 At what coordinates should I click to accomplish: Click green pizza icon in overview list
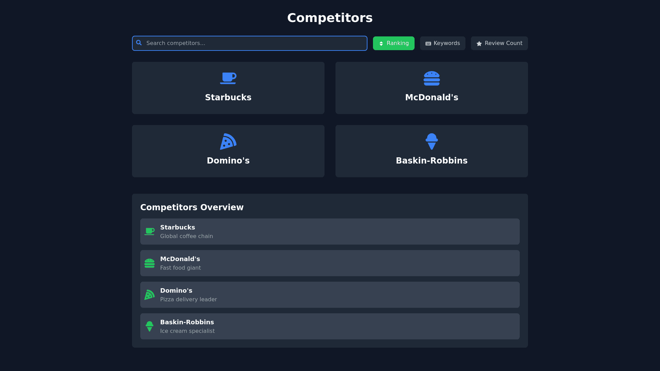click(150, 295)
